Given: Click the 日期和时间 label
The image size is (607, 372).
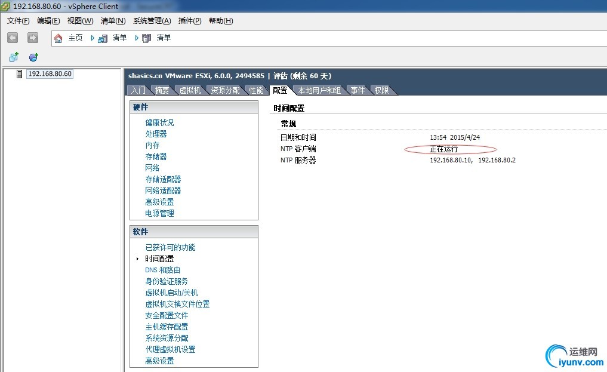Looking at the screenshot, I should point(298,137).
